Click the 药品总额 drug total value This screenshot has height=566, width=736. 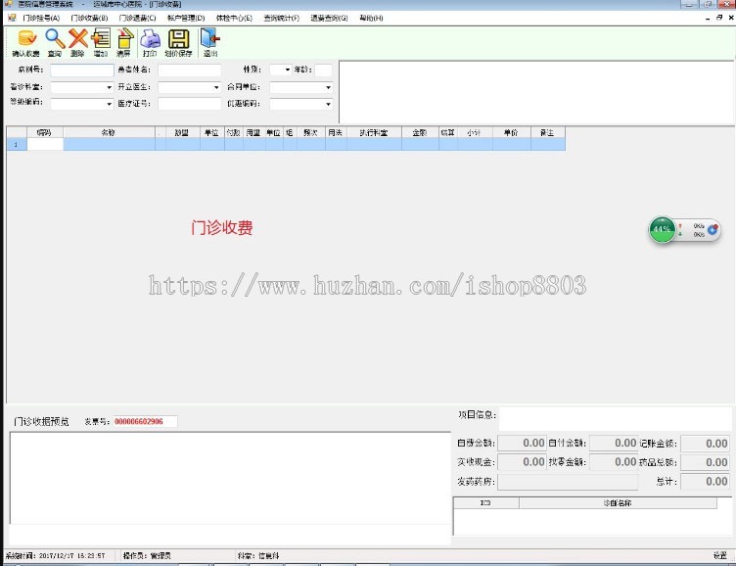(x=705, y=462)
